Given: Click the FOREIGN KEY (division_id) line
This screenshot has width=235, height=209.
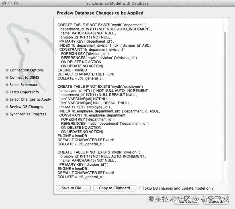Looking at the screenshot, I should (85, 54).
